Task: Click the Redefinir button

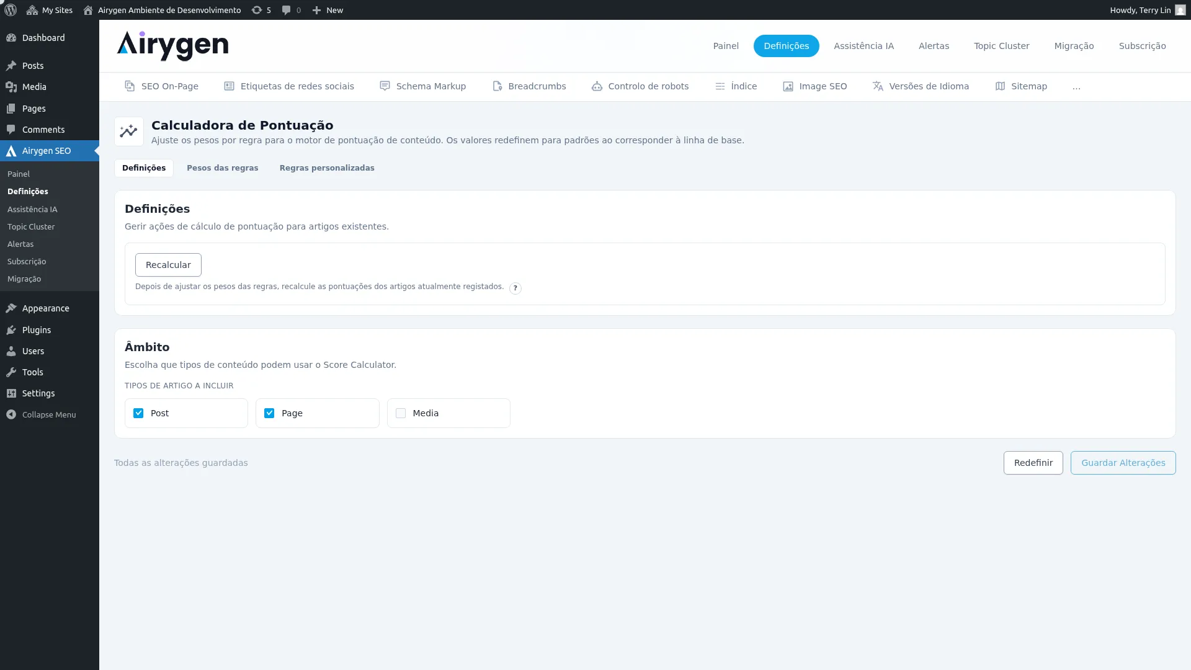Action: [x=1033, y=463]
